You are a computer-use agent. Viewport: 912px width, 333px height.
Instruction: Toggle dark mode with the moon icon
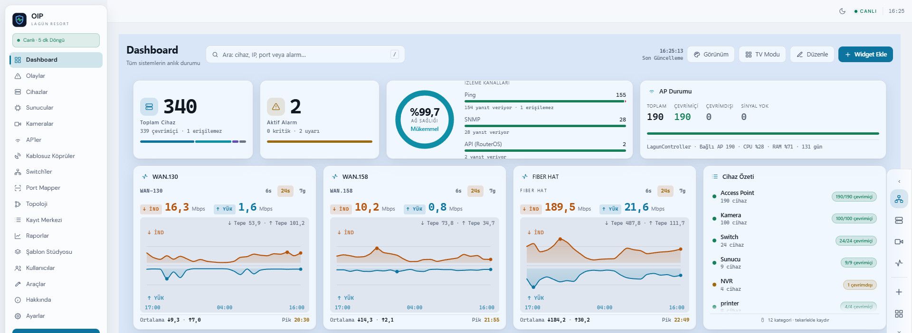[x=842, y=11]
